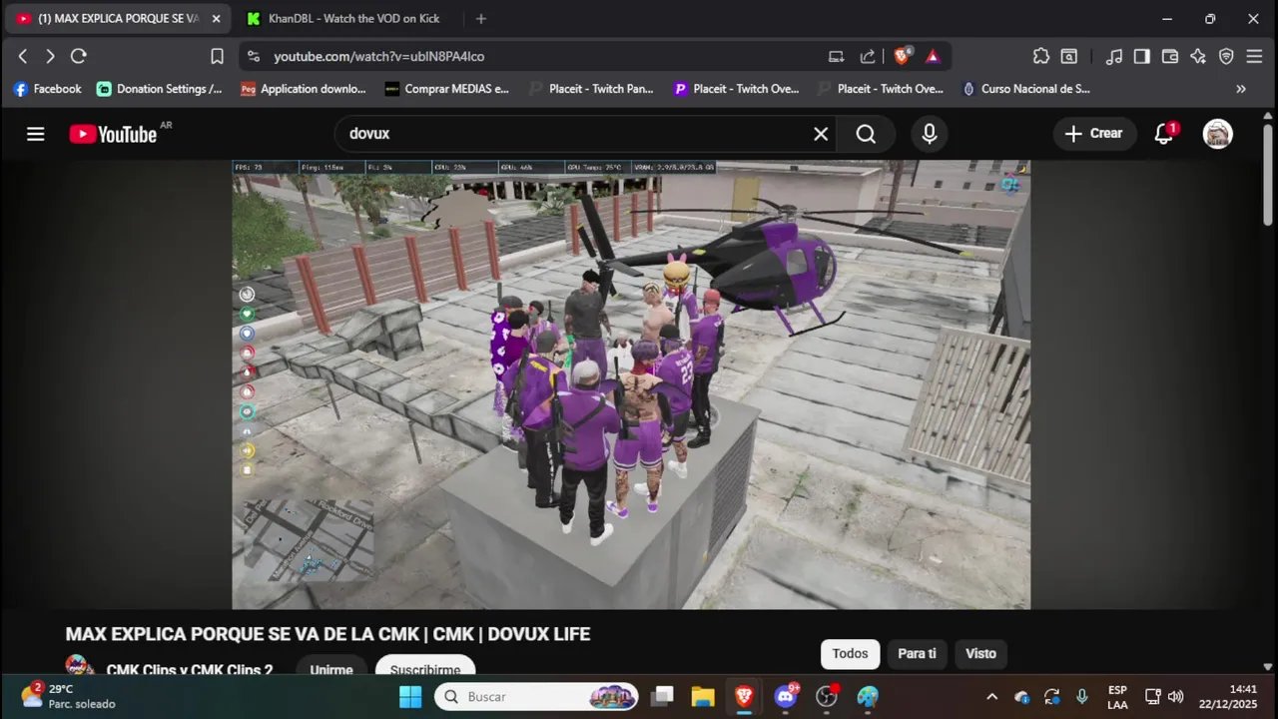Open the Brave main menu button
The width and height of the screenshot is (1278, 719).
point(1255,57)
